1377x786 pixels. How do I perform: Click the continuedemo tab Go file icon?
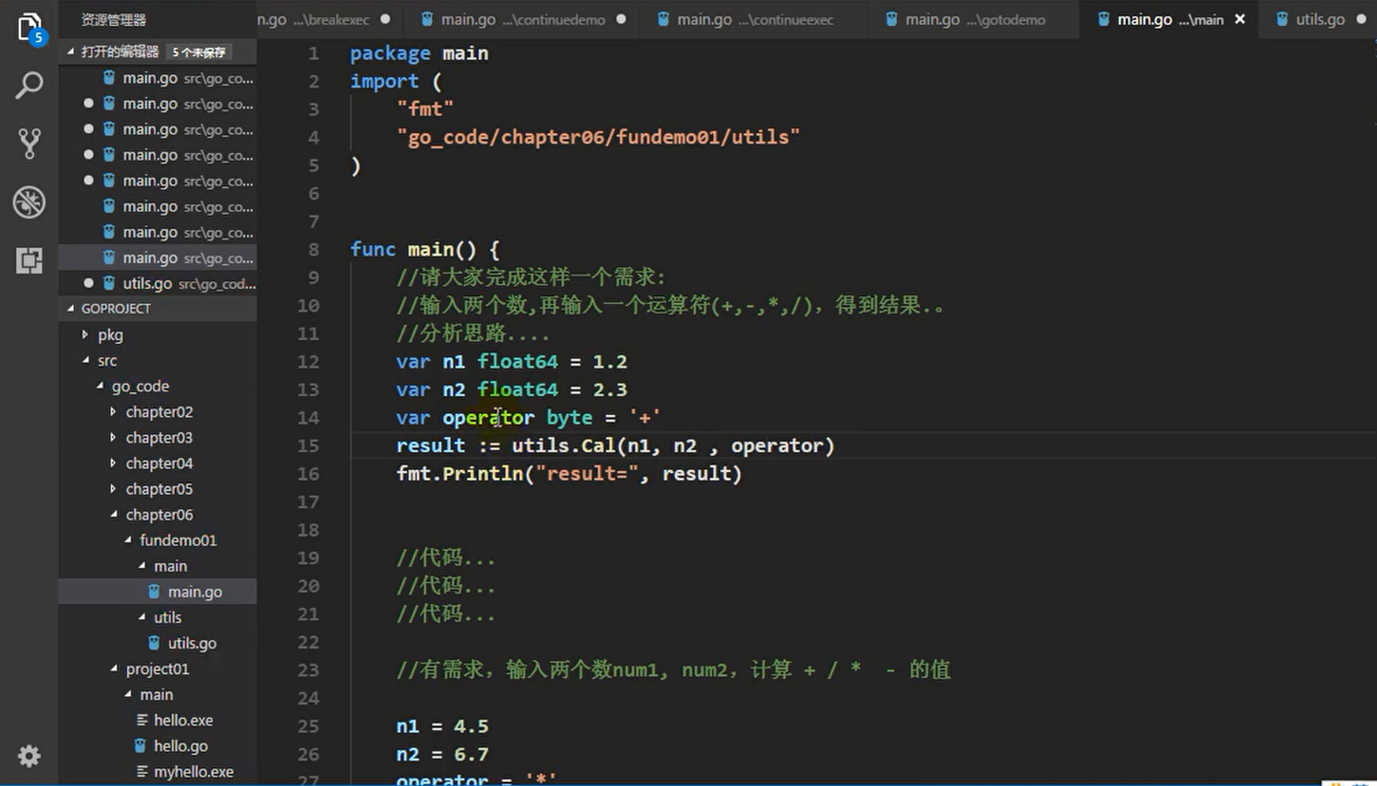click(x=427, y=19)
